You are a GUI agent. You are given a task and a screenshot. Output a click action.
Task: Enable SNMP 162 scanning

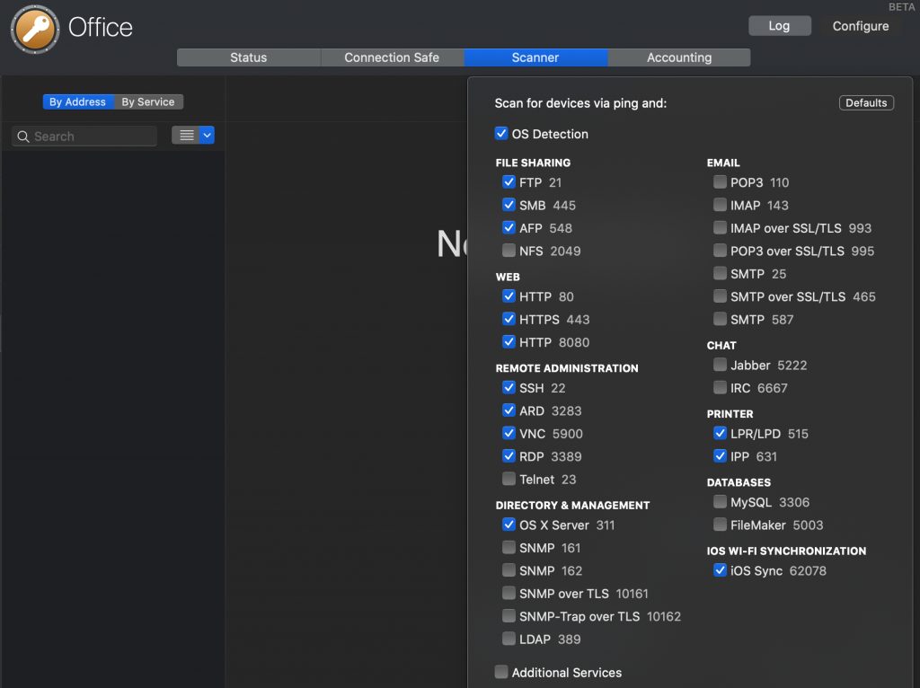click(x=509, y=570)
